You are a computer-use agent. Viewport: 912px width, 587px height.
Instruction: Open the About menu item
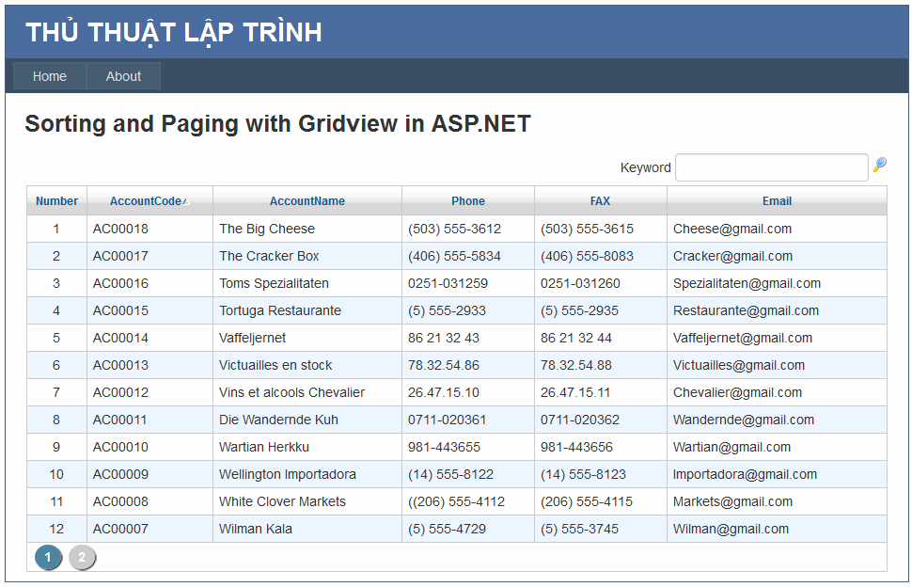pos(123,76)
